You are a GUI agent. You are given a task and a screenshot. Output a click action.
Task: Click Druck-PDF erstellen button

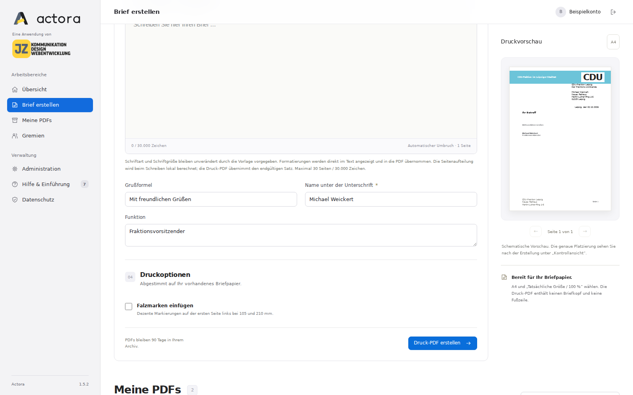tap(442, 343)
